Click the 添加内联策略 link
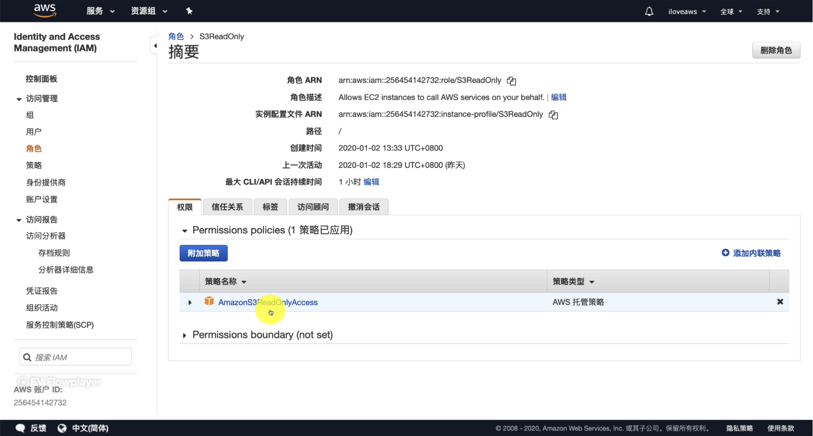Image resolution: width=813 pixels, height=436 pixels. click(x=756, y=253)
